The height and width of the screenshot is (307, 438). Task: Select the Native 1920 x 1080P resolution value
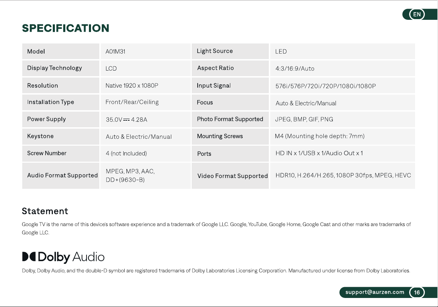132,86
